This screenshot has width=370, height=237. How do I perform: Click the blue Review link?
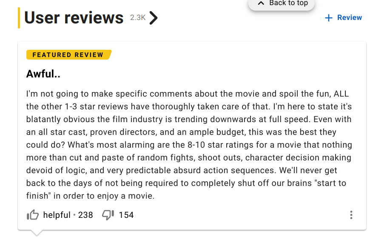click(349, 17)
